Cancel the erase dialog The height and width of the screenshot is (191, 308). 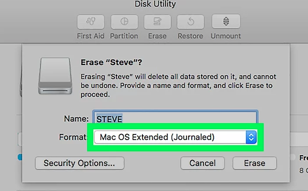(203, 163)
